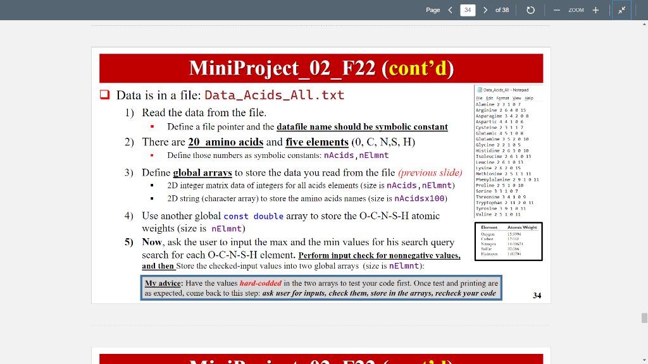This screenshot has width=648, height=364.
Task: Click Edit in the Notepad menu bar
Action: [490, 99]
